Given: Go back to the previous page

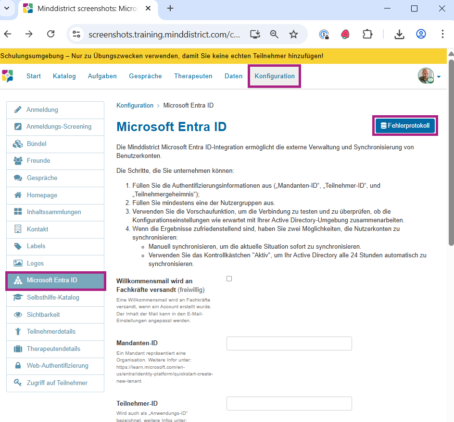Looking at the screenshot, I should tap(8, 34).
